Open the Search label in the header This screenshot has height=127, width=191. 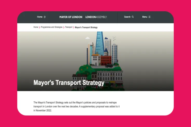(x=127, y=17)
